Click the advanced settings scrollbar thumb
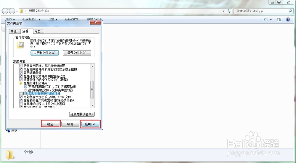This screenshot has width=296, height=163. tap(92, 89)
